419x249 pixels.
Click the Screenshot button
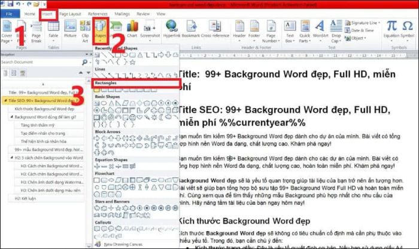click(150, 31)
